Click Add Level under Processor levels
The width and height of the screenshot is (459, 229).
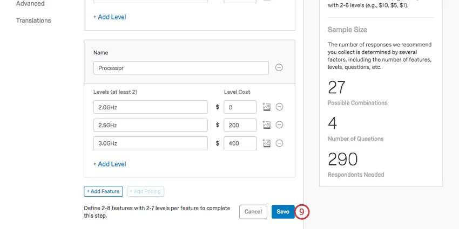[x=110, y=164]
